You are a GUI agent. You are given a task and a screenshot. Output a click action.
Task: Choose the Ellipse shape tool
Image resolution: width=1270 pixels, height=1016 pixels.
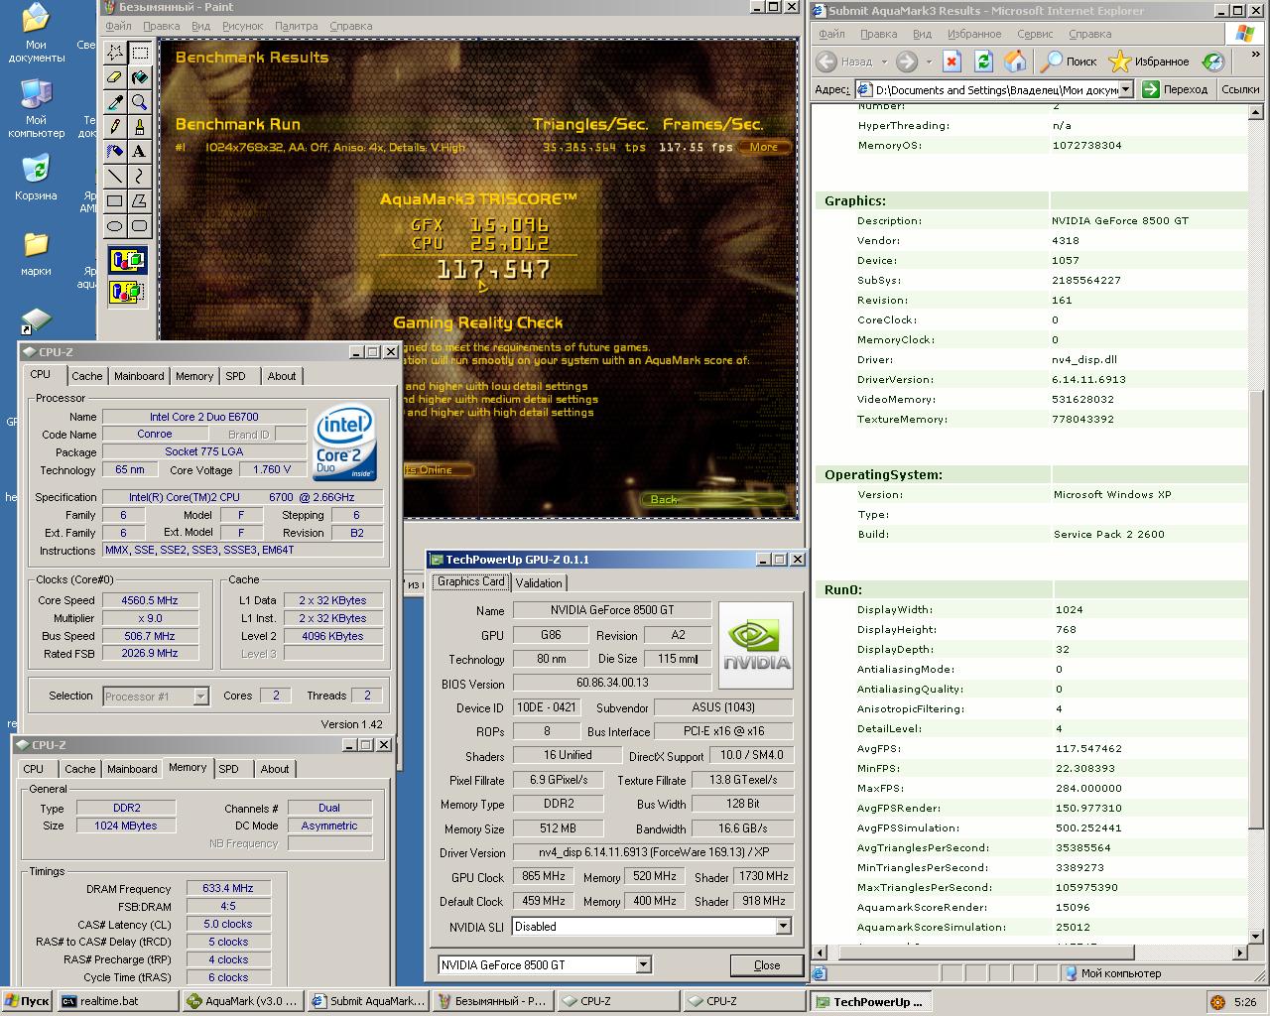click(115, 226)
